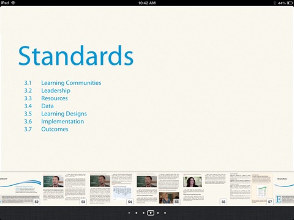Open page 55 thumbnail
The width and height of the screenshot is (294, 220).
[x=158, y=189]
